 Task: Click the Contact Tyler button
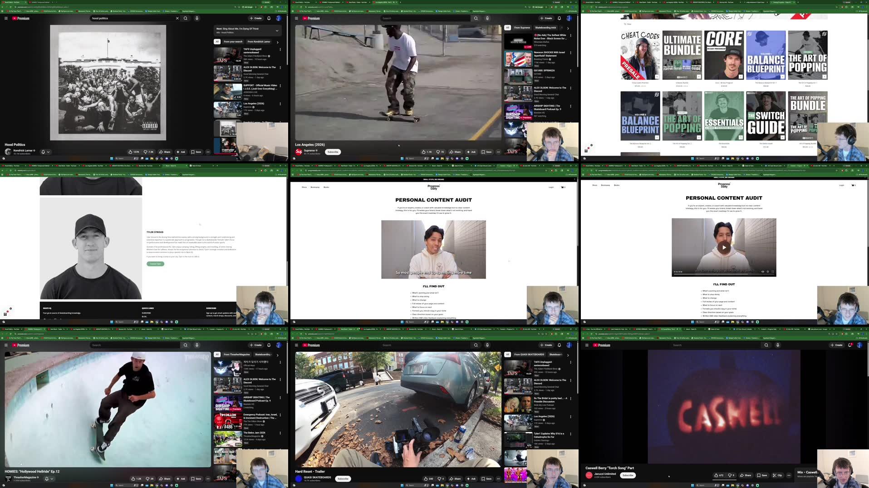click(155, 264)
